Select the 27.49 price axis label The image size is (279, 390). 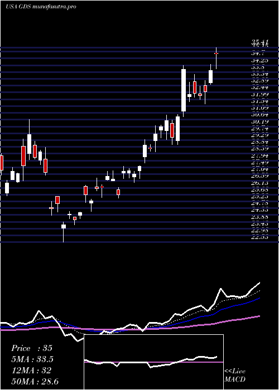pyautogui.click(x=259, y=163)
